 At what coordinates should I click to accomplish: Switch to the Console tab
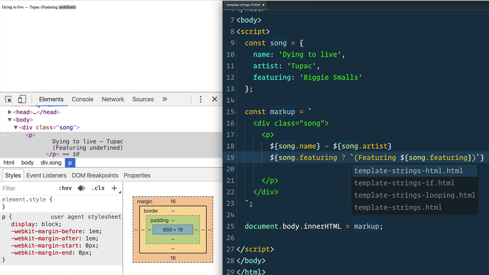[83, 99]
